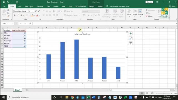Switch to the Insert ribbon tab
Screen dimensions: 178x100
point(19,6)
